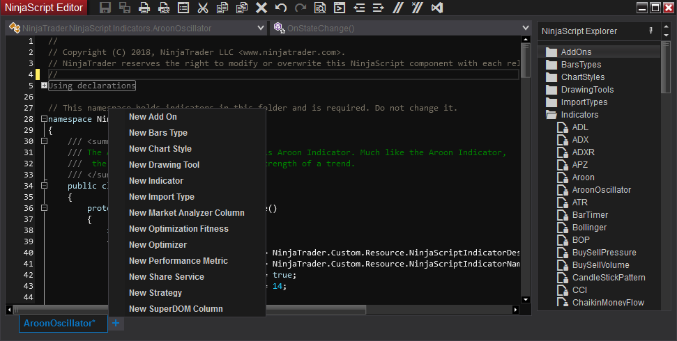The width and height of the screenshot is (677, 341).
Task: Click the Undo arrow
Action: pyautogui.click(x=281, y=8)
